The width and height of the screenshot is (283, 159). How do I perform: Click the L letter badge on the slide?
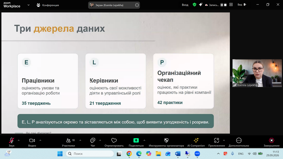(94, 62)
